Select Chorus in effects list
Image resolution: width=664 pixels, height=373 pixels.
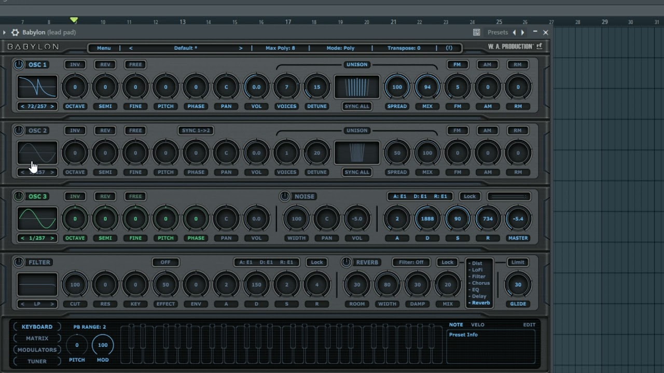pos(480,283)
